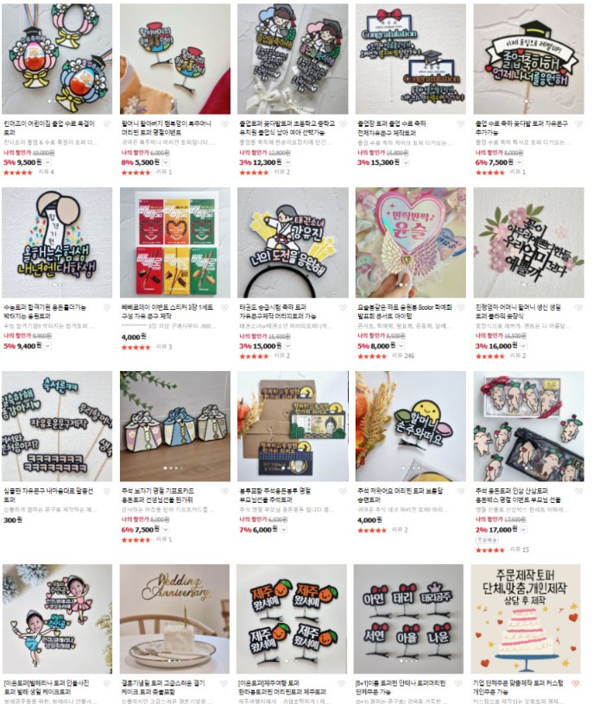The width and height of the screenshot is (593, 704).
Task: Select image carousel dots on hanbok gift card photo
Action: (173, 468)
